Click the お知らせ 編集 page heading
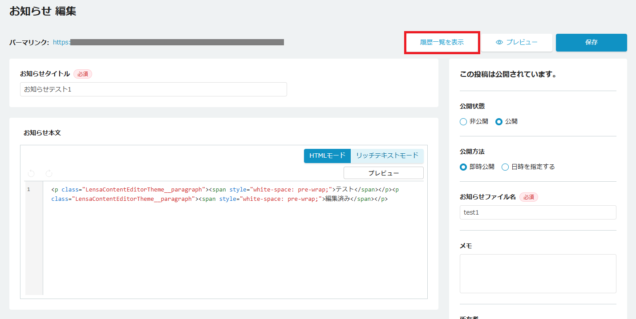The image size is (636, 319). click(43, 11)
